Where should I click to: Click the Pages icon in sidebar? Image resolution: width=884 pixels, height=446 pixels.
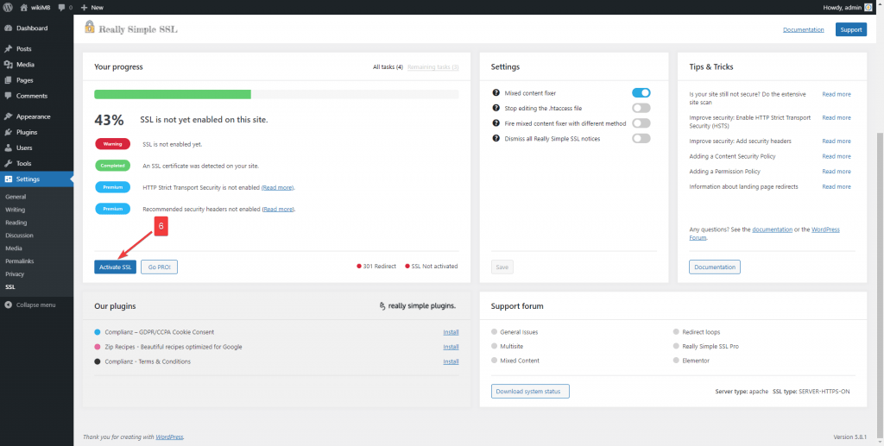8,80
